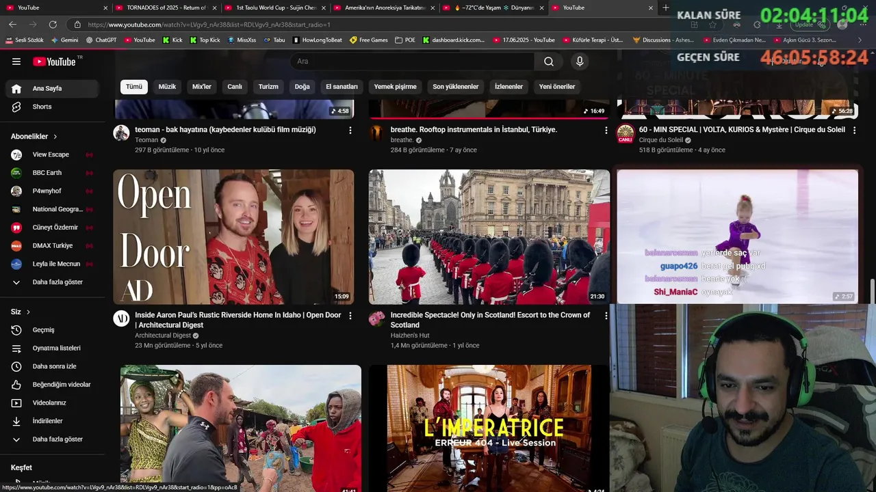This screenshot has height=492, width=876.
Task: Click the page vertical scrollbar thumb
Action: [x=873, y=290]
